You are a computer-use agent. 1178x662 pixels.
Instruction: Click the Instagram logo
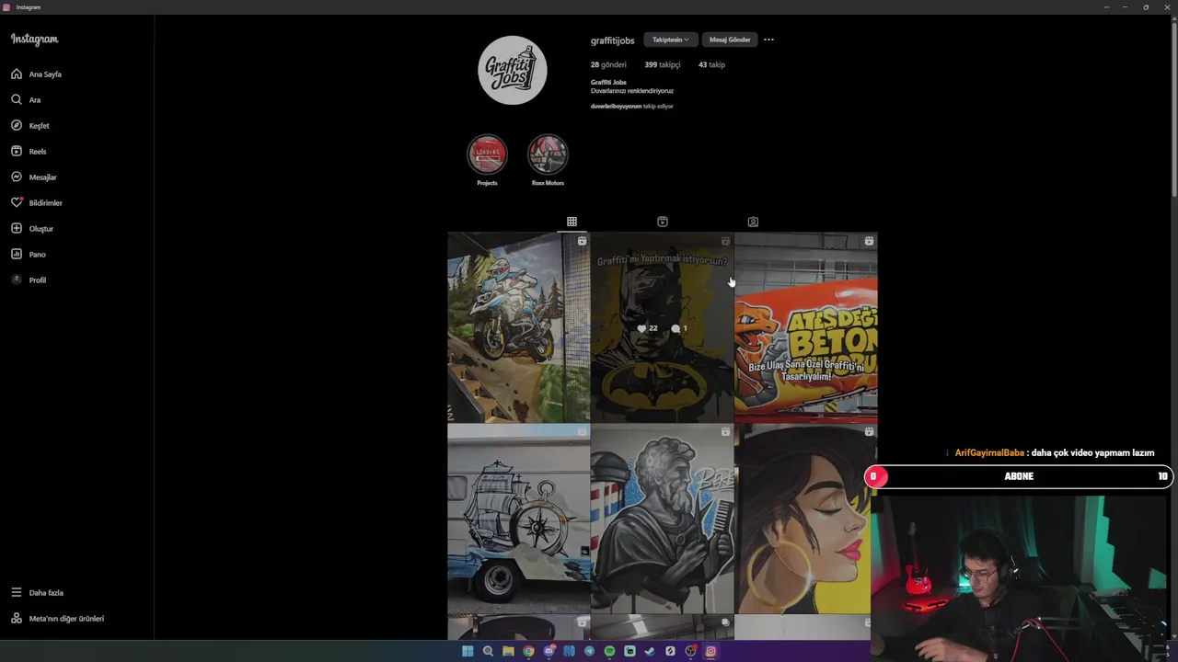(34, 39)
